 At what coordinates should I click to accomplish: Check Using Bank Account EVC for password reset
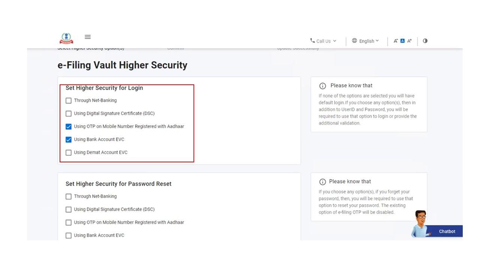pos(69,235)
